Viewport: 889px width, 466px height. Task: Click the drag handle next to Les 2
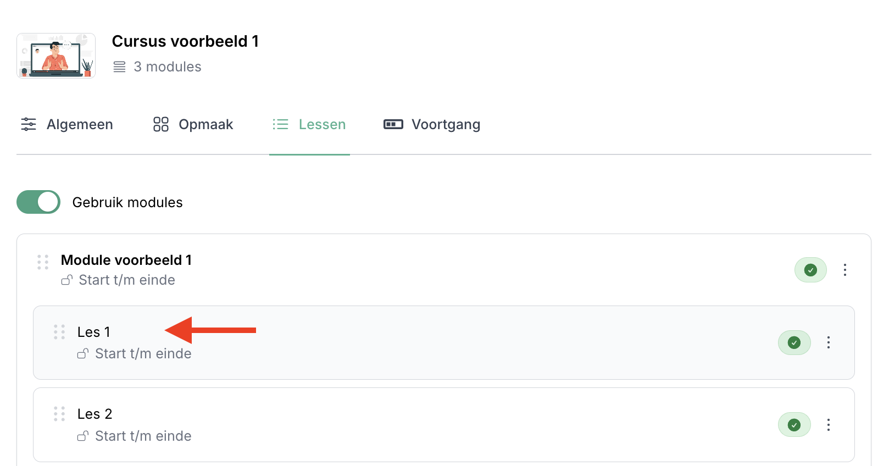click(x=59, y=414)
